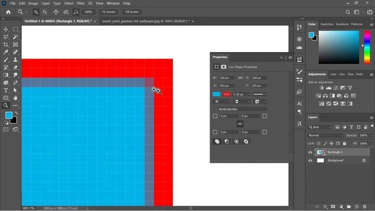Select the Hand tool
The image size is (375, 211).
tap(15, 98)
